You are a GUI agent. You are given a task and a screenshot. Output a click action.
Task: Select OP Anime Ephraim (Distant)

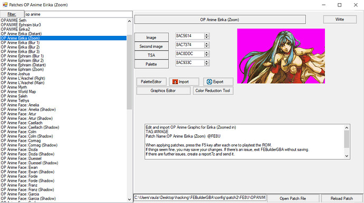tap(63, 65)
